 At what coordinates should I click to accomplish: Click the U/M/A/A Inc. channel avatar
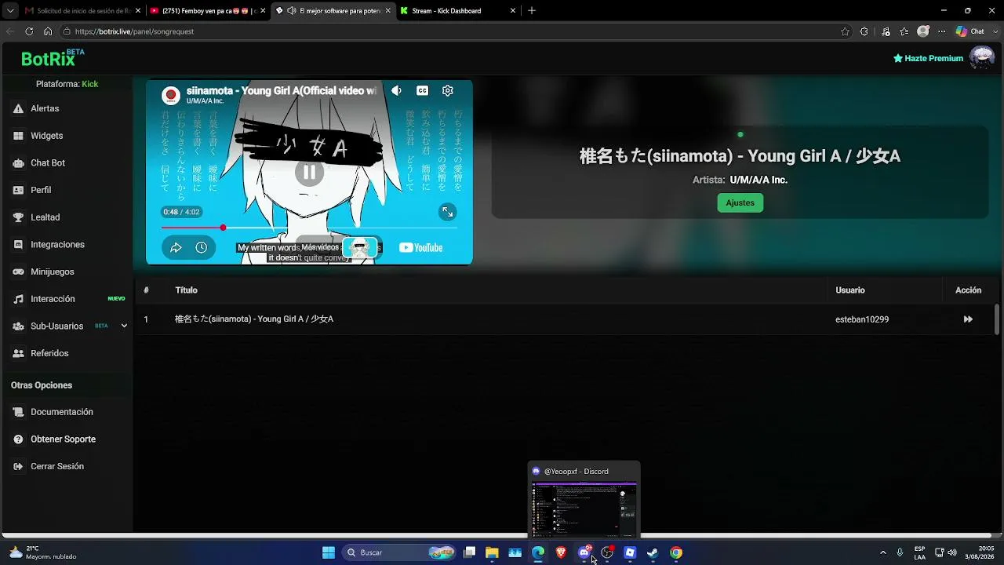[171, 96]
